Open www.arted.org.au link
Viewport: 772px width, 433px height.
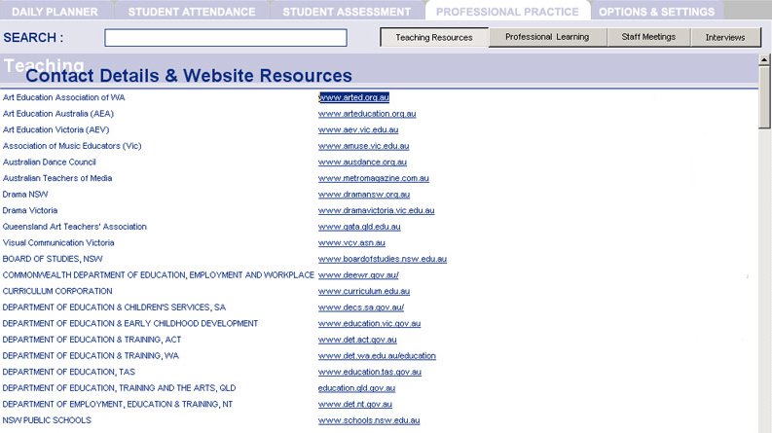tap(354, 97)
